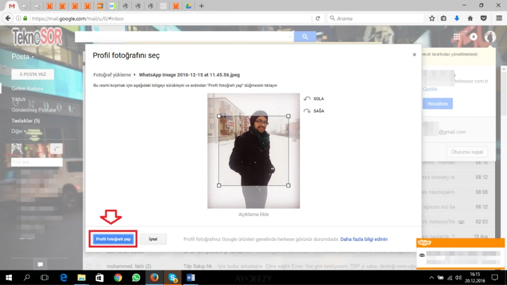Viewport: 507px width, 285px height.
Task: Click 'Profil fotoğrafı yap' button
Action: [x=113, y=239]
